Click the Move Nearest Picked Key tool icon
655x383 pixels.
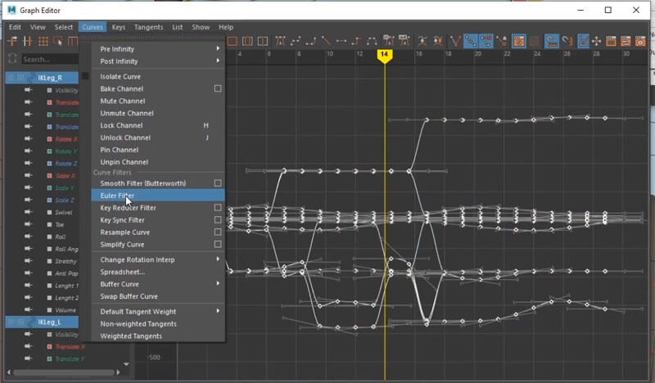click(12, 40)
